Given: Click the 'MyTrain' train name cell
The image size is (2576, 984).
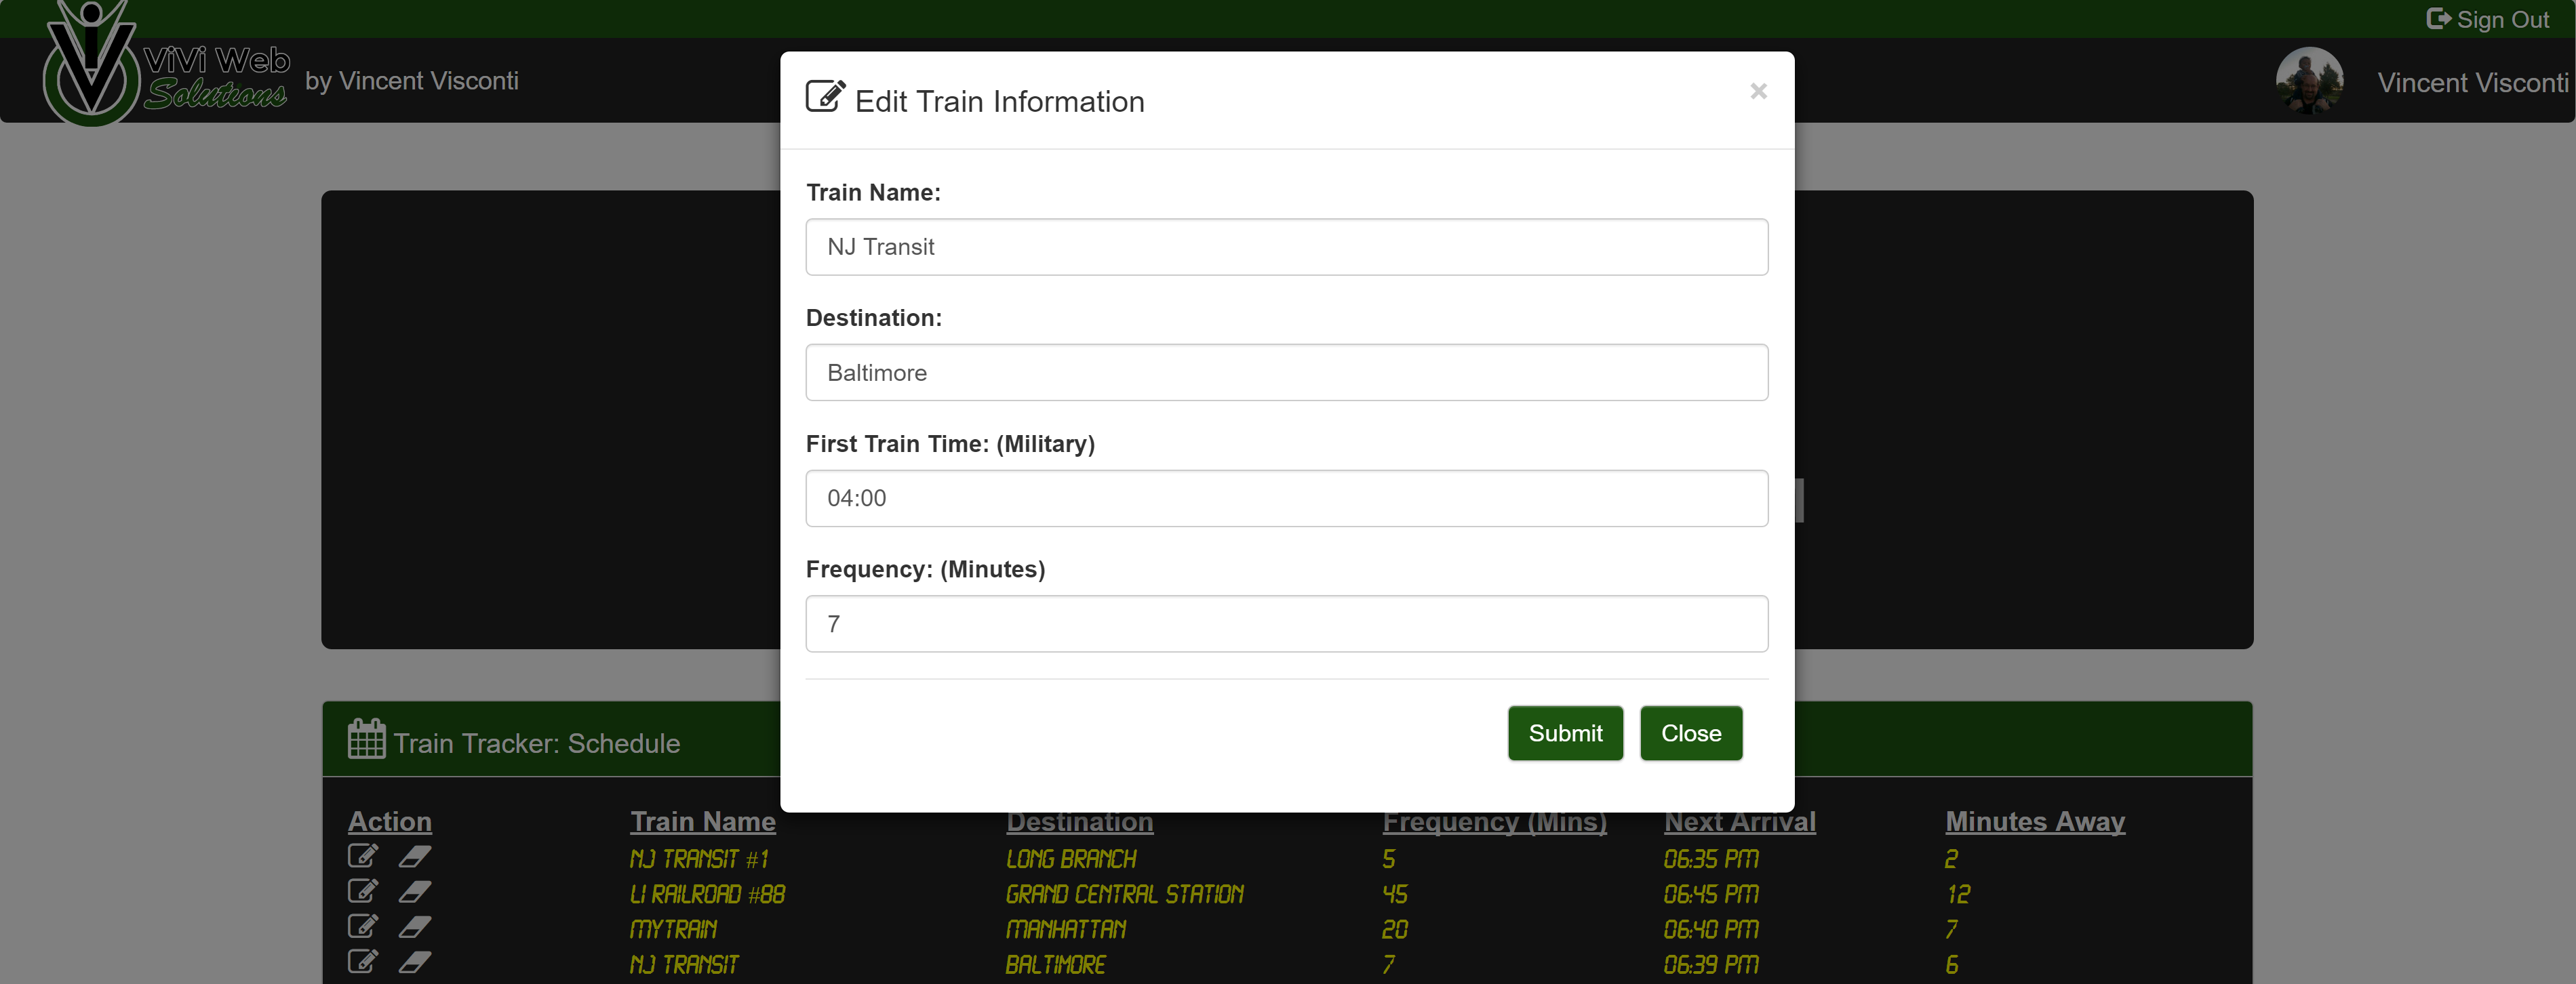Looking at the screenshot, I should (x=673, y=929).
